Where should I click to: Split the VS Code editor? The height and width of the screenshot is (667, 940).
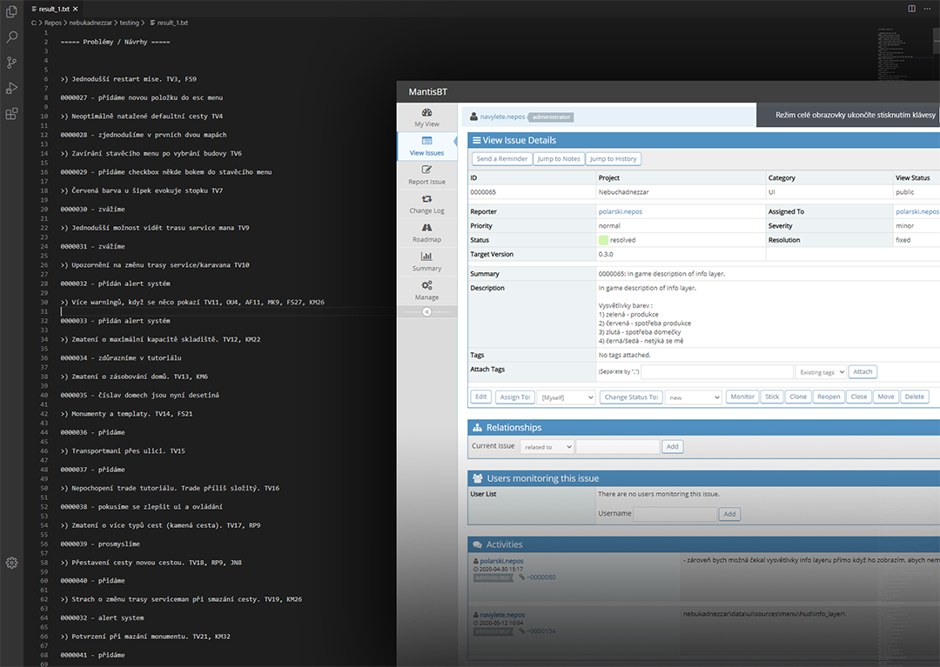coord(912,9)
